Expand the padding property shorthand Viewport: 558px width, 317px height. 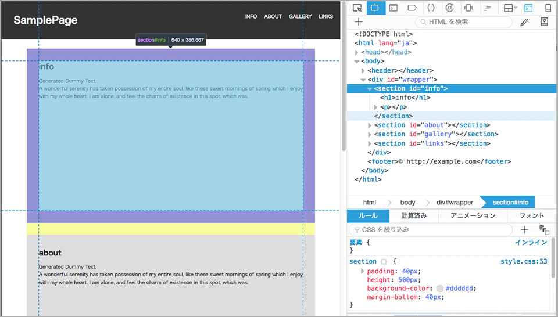point(363,271)
